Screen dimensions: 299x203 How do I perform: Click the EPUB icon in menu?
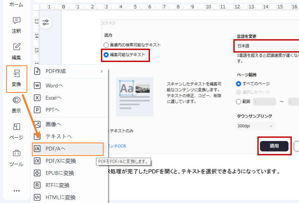point(37,173)
